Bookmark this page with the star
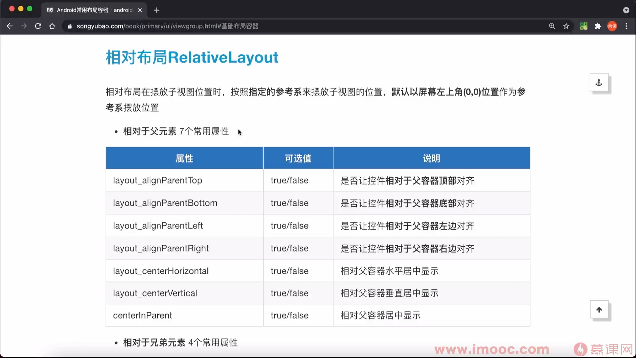Viewport: 636px width, 358px height. (x=566, y=26)
